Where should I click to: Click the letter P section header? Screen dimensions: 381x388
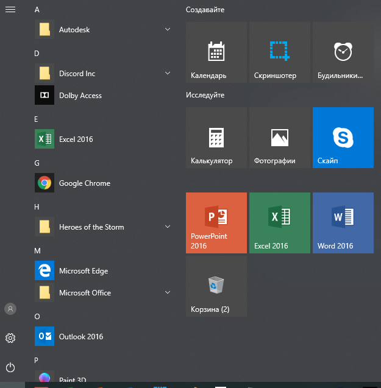click(36, 361)
